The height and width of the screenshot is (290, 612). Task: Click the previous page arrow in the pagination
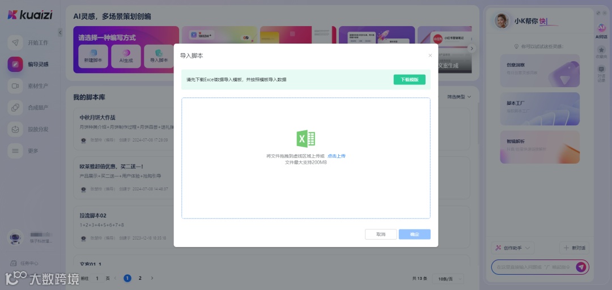[x=116, y=278]
